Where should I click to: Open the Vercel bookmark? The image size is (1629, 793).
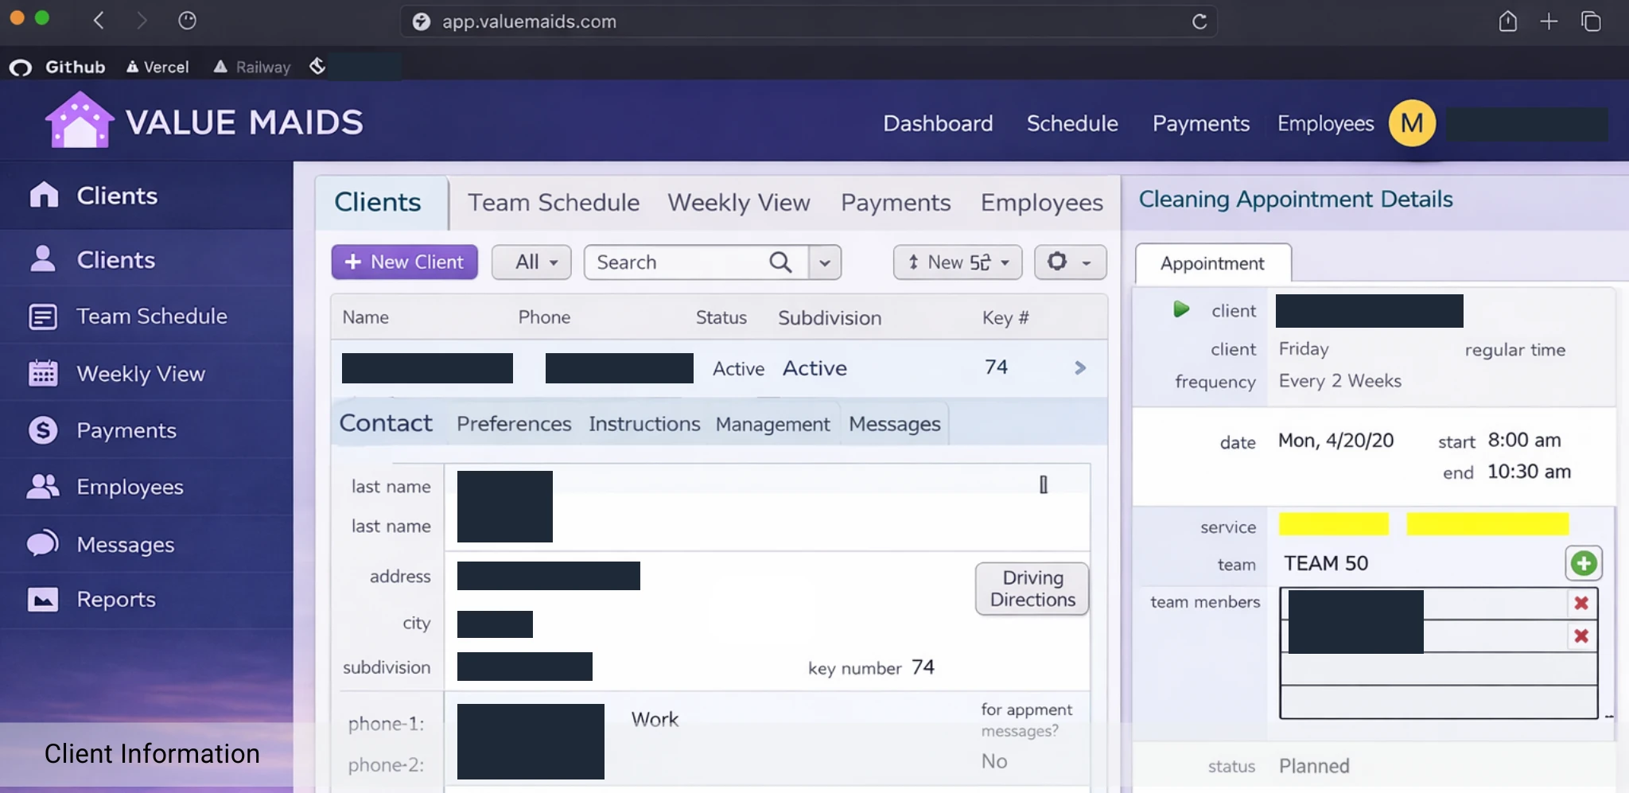[157, 67]
